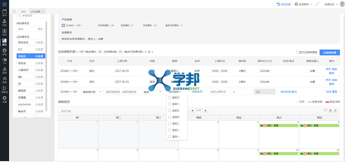Open the 前台 sidebar module
This screenshot has height=162, width=345.
(4, 13)
